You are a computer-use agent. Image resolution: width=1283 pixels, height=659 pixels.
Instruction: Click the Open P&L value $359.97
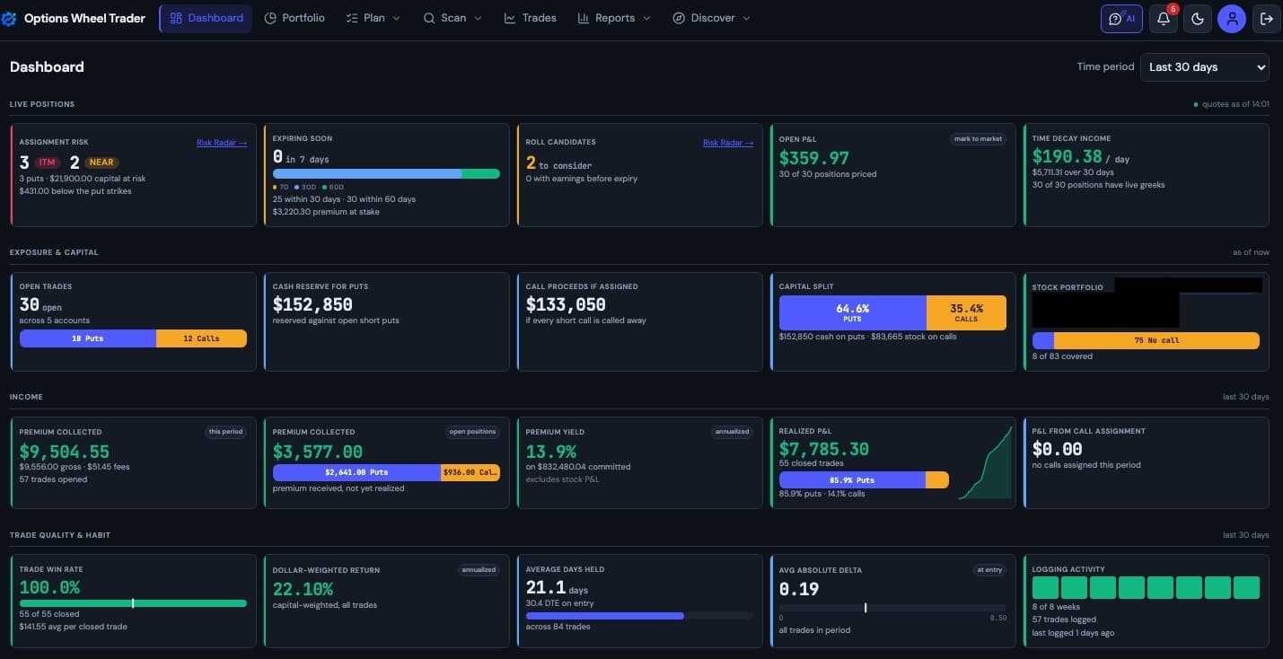coord(814,158)
